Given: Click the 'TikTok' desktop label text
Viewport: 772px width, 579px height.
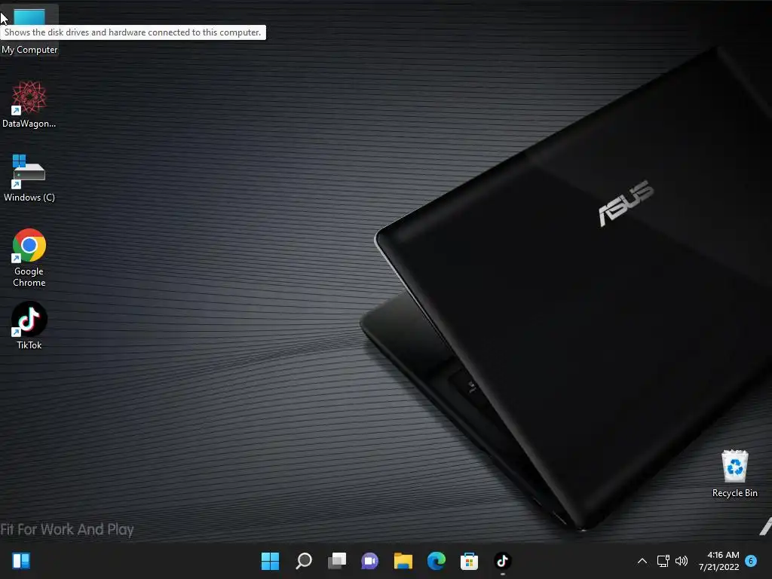Looking at the screenshot, I should (x=29, y=345).
